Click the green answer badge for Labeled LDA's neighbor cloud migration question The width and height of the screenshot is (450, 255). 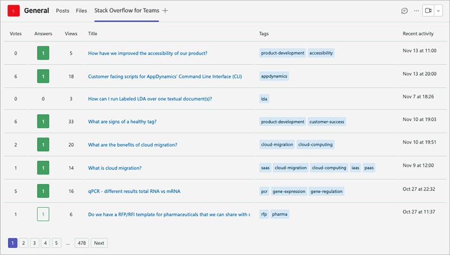click(43, 145)
